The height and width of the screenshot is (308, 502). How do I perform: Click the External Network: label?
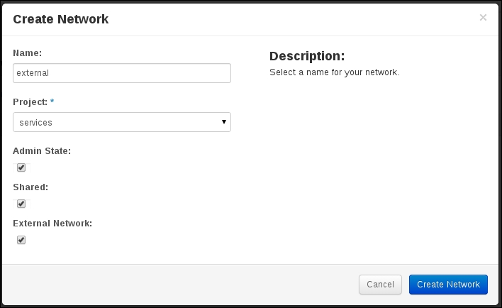point(52,224)
